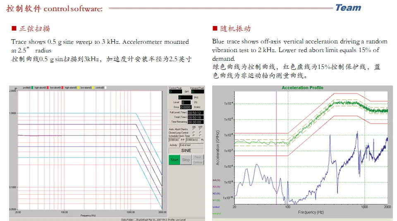
Task: Click the green profile(f) legend swatch
Action: [x=32, y=88]
